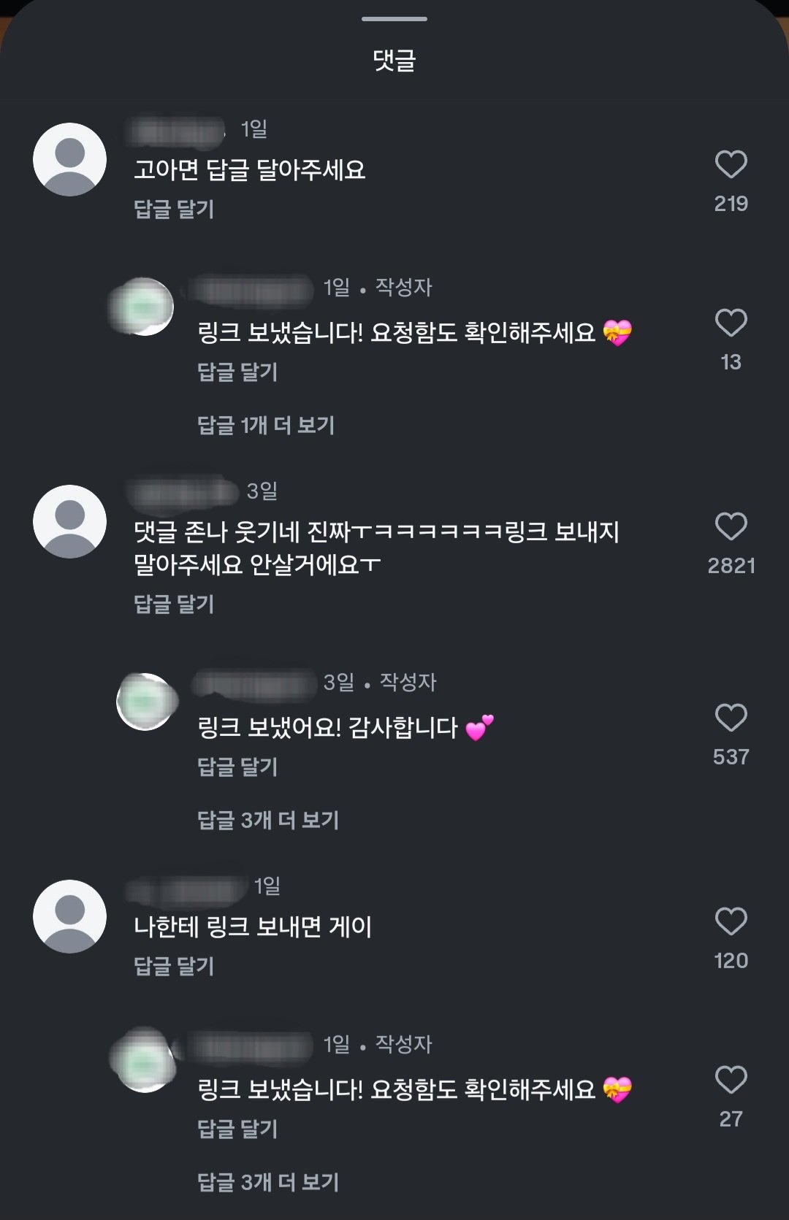Open avatar of '댓글 존나 웃기네' commenter

click(x=70, y=522)
